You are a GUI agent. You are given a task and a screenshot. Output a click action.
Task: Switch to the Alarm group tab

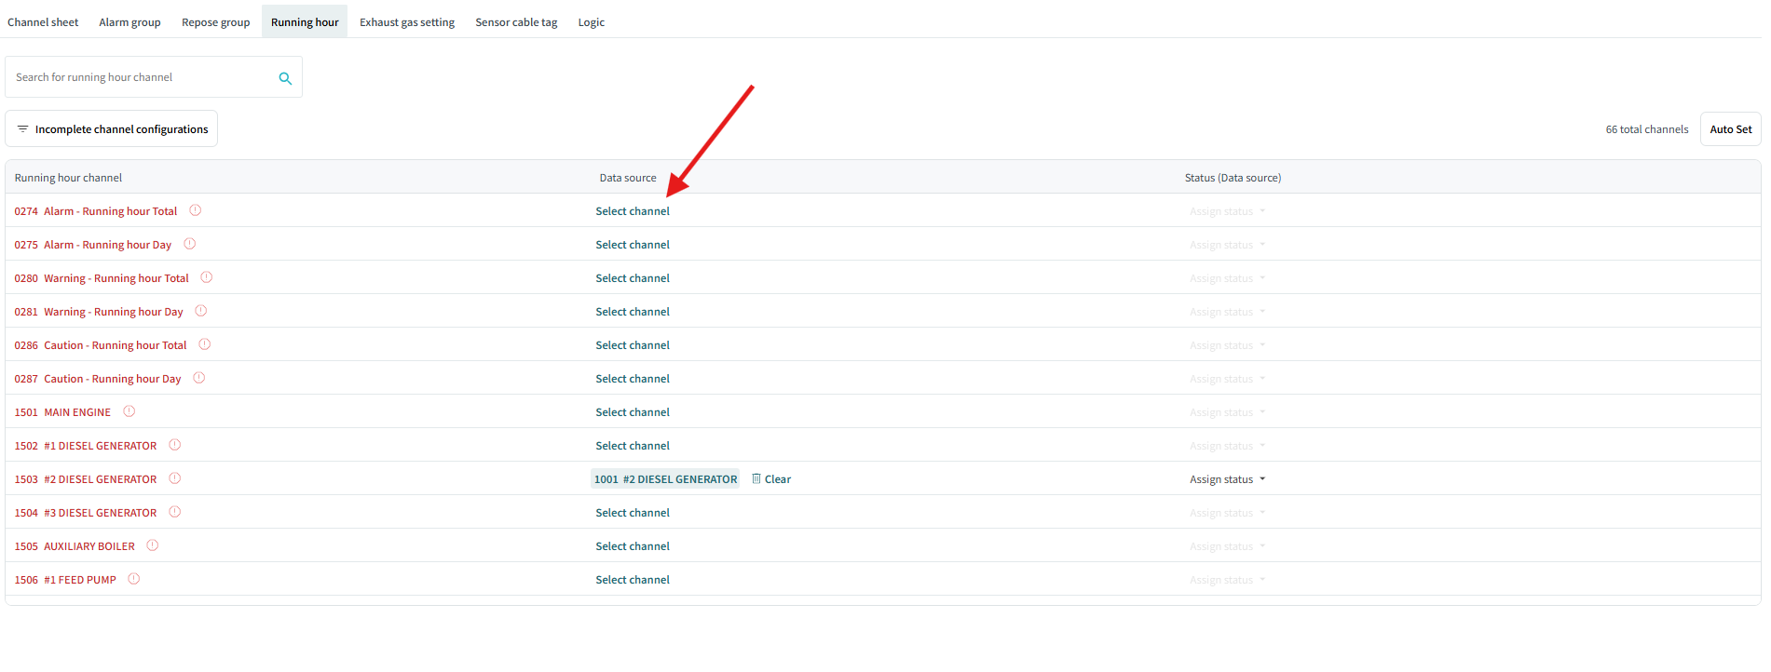[129, 22]
